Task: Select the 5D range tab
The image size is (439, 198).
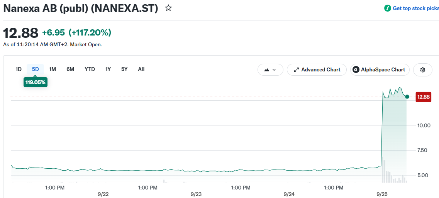Action: (x=35, y=69)
